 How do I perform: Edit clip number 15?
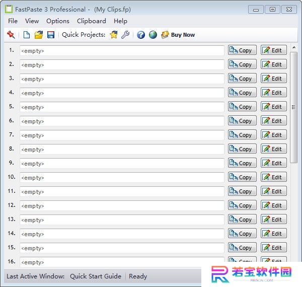(274, 247)
